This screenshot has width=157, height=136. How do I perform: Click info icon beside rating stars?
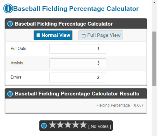coord(44,126)
